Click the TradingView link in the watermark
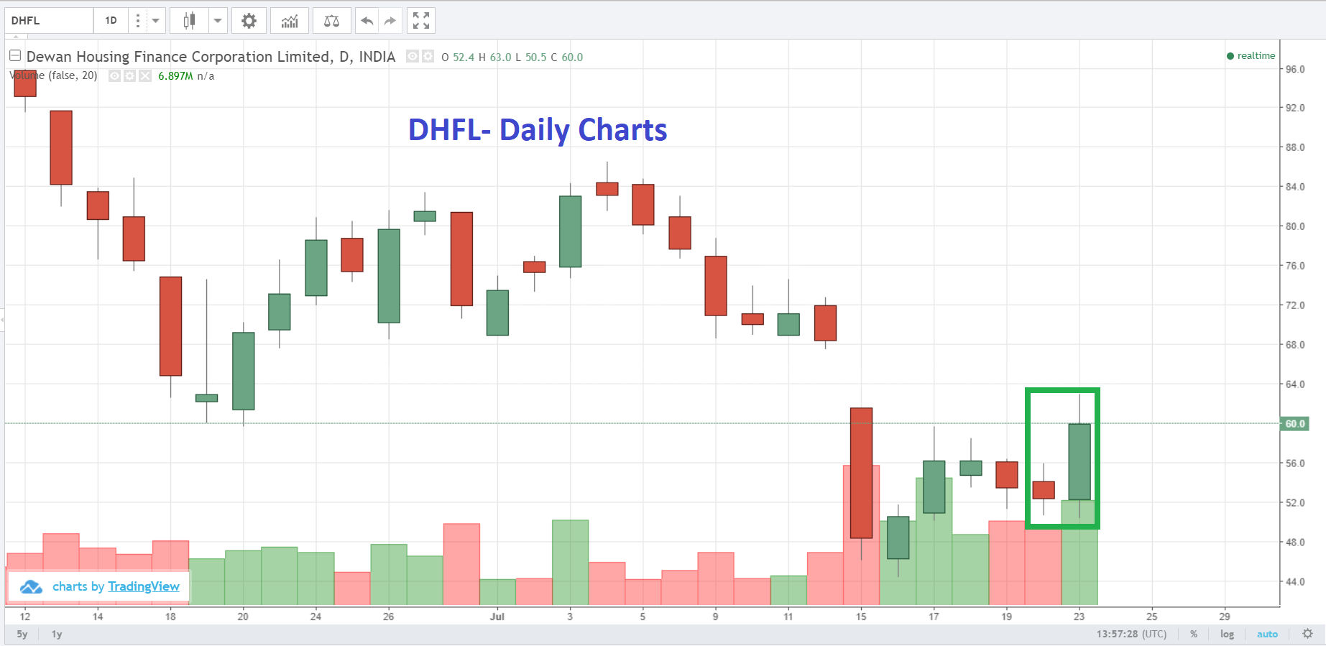The height and width of the screenshot is (646, 1326). [144, 586]
